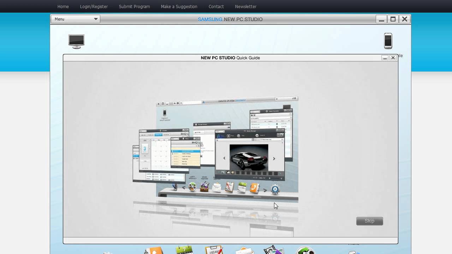The height and width of the screenshot is (254, 452).
Task: Open the orange phonebook dock icon
Action: click(x=154, y=250)
